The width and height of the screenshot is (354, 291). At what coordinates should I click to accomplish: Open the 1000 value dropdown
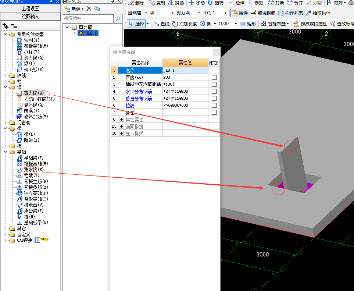(236, 24)
